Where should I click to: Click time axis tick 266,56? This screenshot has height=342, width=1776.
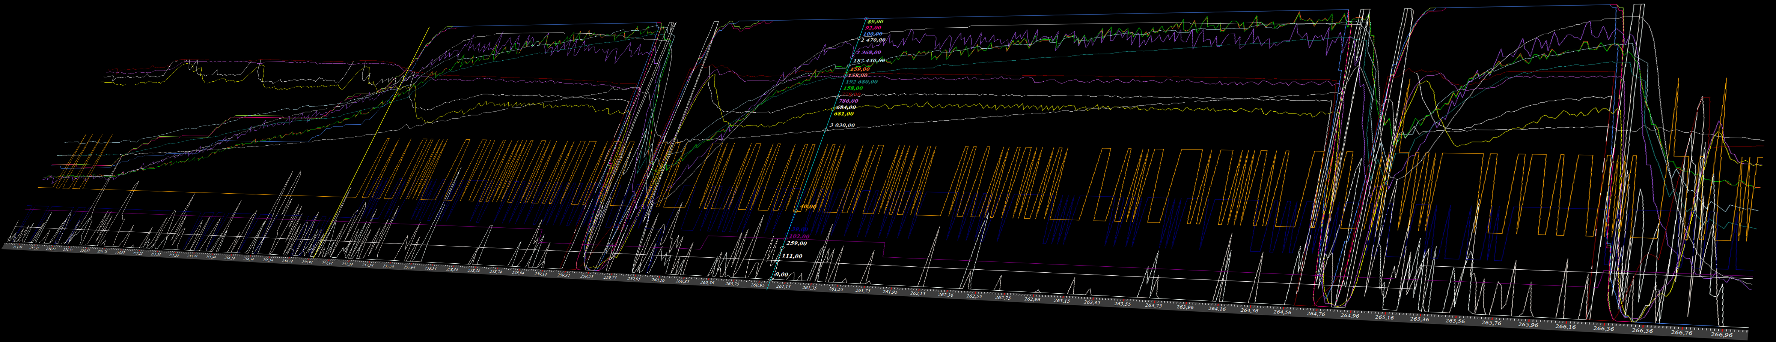pos(1642,331)
